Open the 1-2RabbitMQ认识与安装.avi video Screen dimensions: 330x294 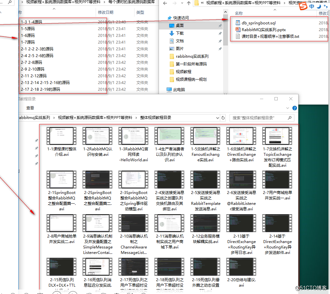[98, 136]
